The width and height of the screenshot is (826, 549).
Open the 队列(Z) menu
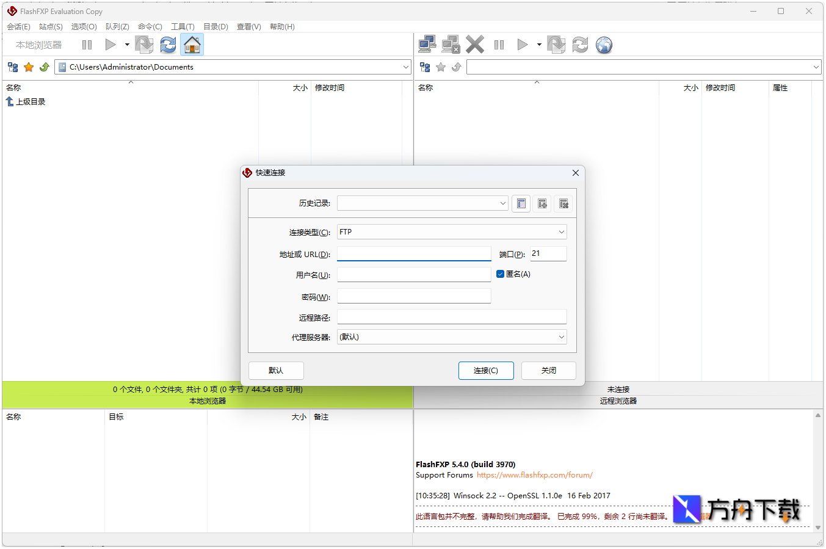click(117, 27)
